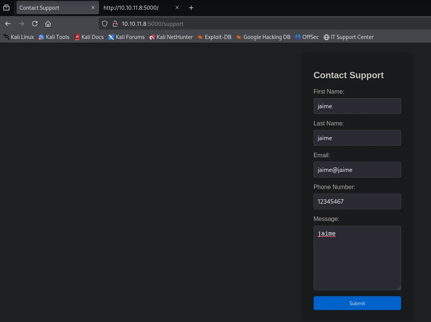This screenshot has width=431, height=322.
Task: Open the recent browsing tab list icon
Action: (6, 8)
